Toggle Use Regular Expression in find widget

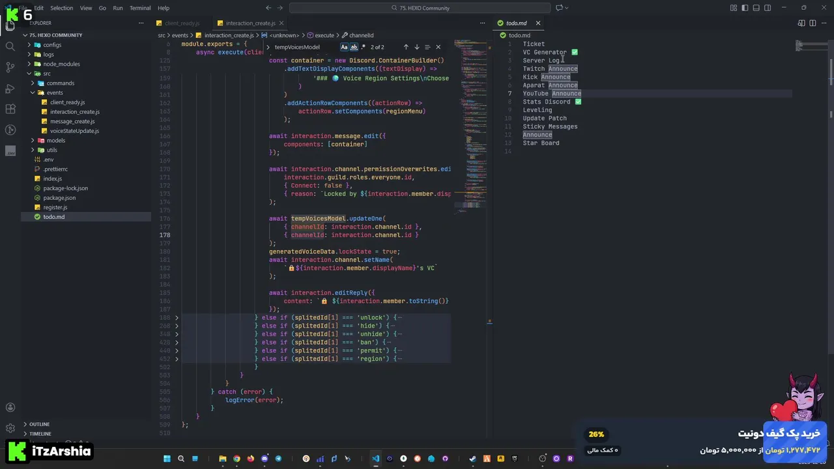[364, 47]
